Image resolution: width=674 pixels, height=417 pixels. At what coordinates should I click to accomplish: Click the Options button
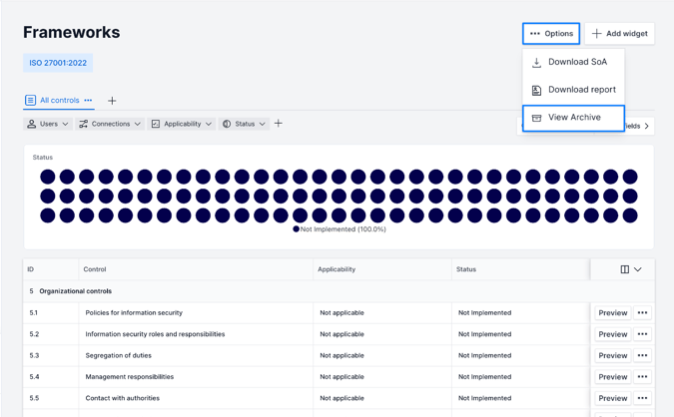pyautogui.click(x=551, y=34)
